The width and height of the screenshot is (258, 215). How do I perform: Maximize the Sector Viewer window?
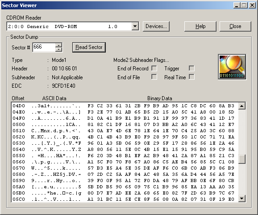click(x=244, y=5)
